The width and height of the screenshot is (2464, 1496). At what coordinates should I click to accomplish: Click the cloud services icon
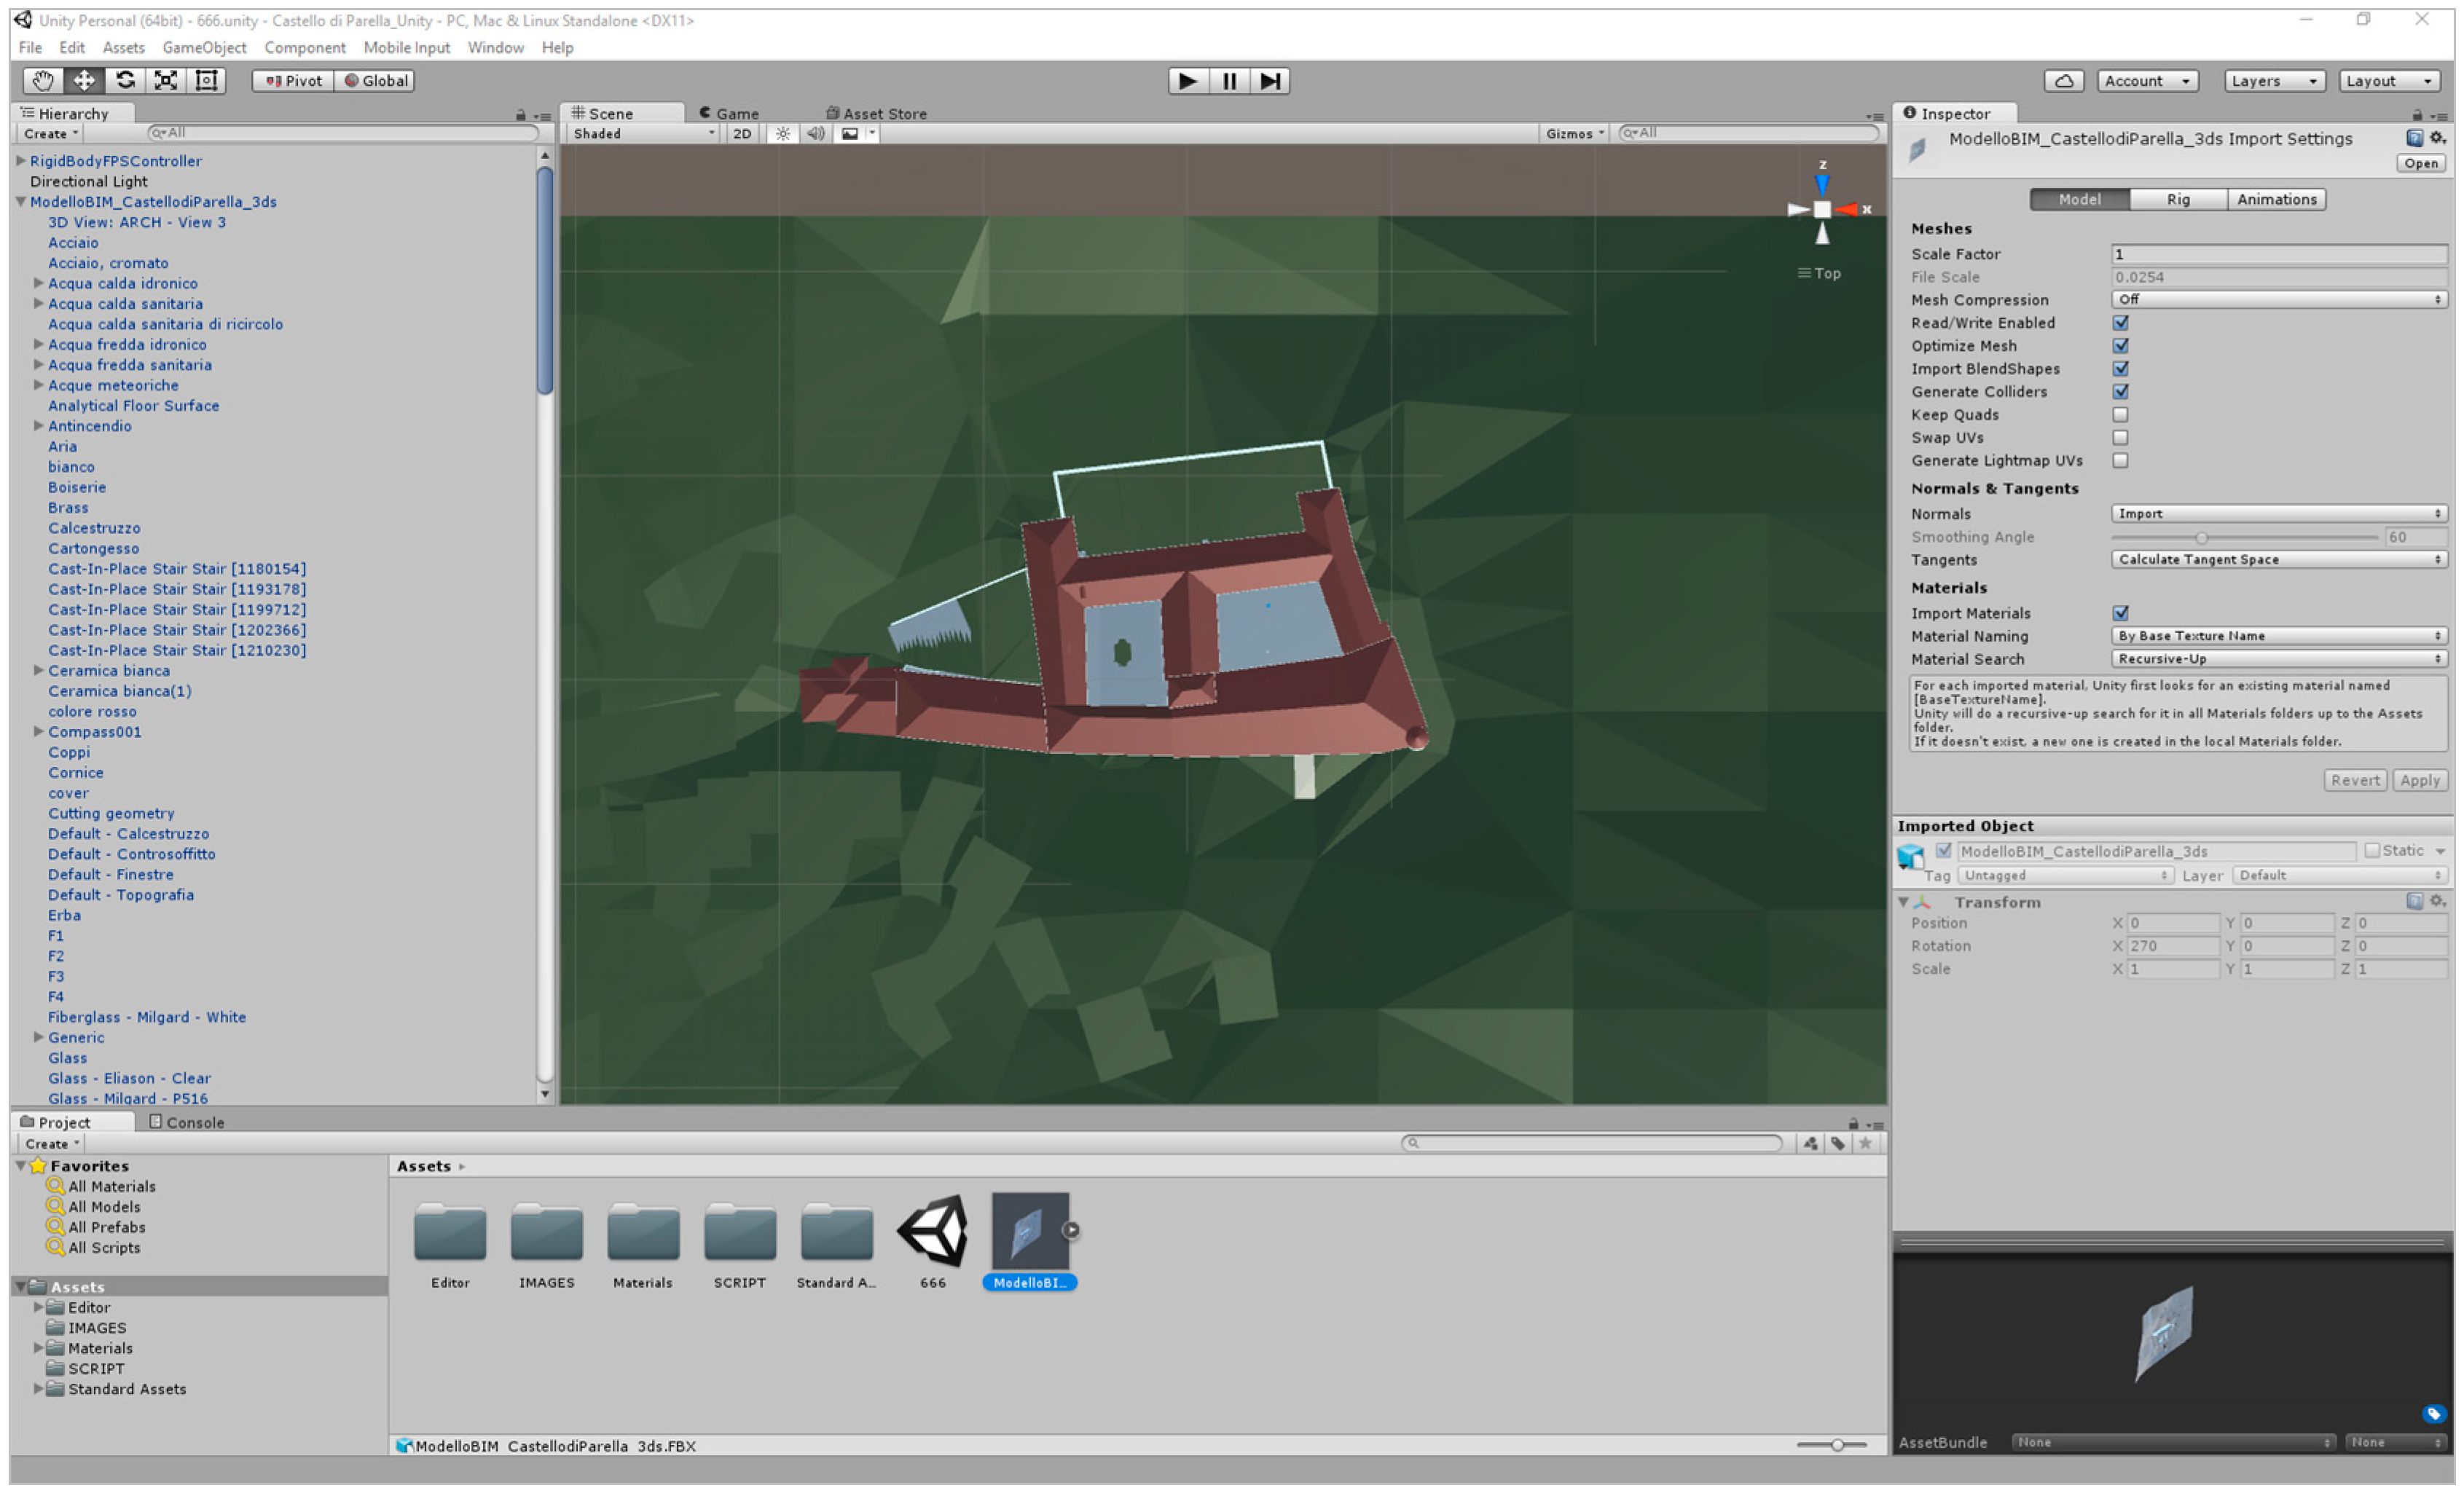point(2063,81)
